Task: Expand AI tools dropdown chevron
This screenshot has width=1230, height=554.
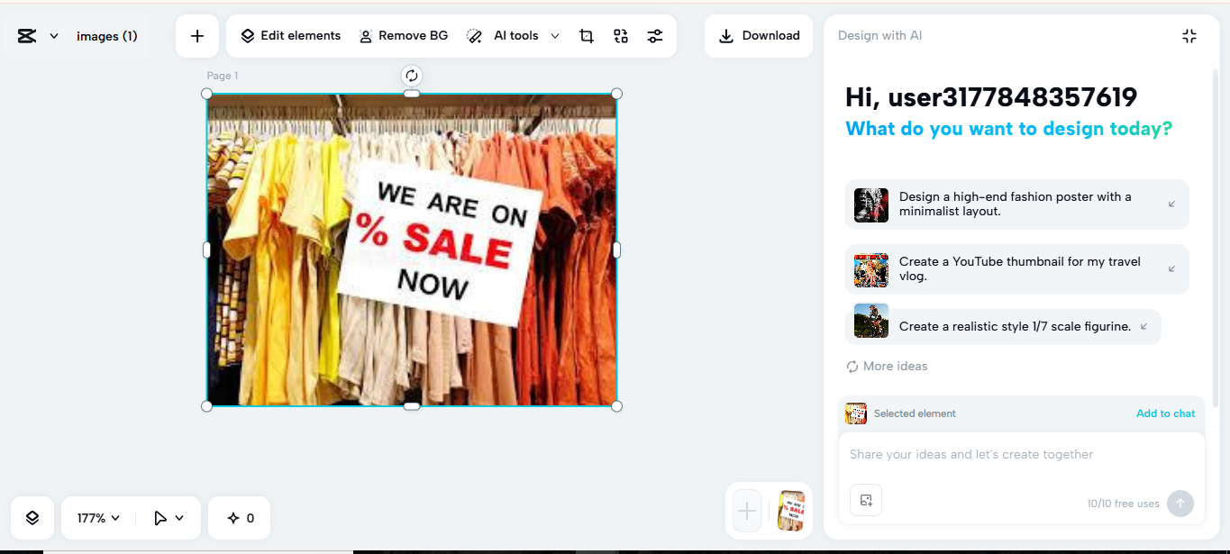Action: (x=555, y=36)
